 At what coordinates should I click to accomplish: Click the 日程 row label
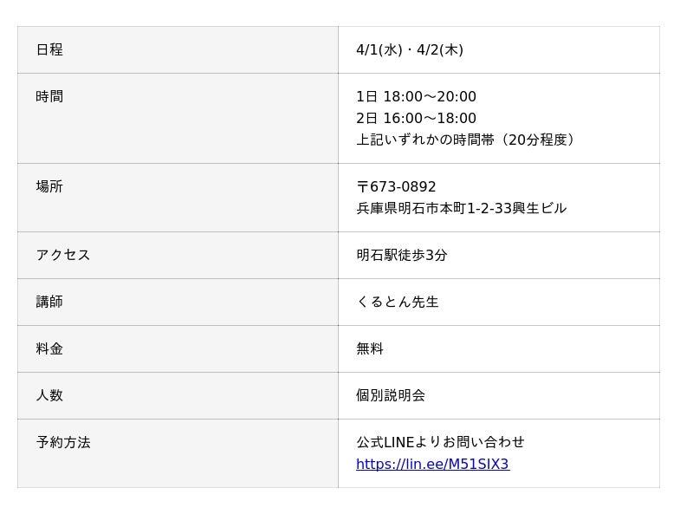pos(49,50)
